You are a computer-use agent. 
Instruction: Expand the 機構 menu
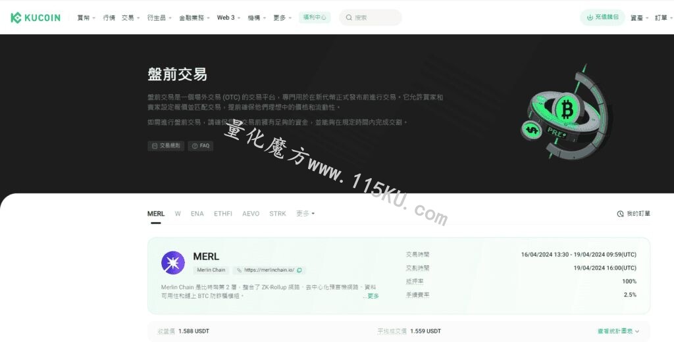coord(257,18)
